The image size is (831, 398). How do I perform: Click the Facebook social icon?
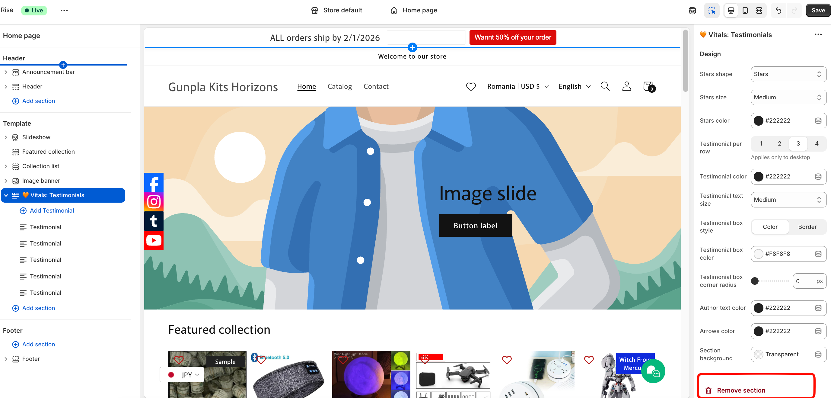[154, 183]
